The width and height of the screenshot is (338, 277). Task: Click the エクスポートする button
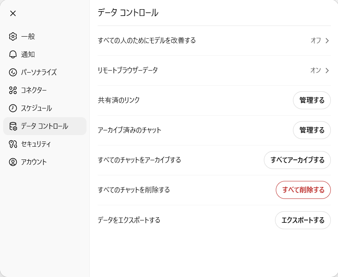pos(303,220)
